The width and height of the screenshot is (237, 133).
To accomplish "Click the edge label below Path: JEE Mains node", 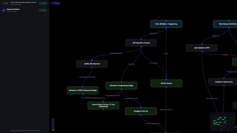I will [x=153, y=33].
